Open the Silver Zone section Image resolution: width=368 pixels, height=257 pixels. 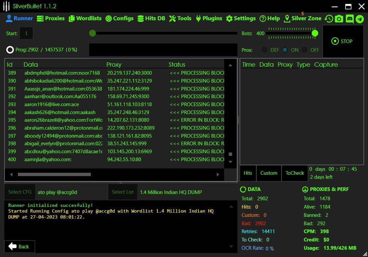303,19
